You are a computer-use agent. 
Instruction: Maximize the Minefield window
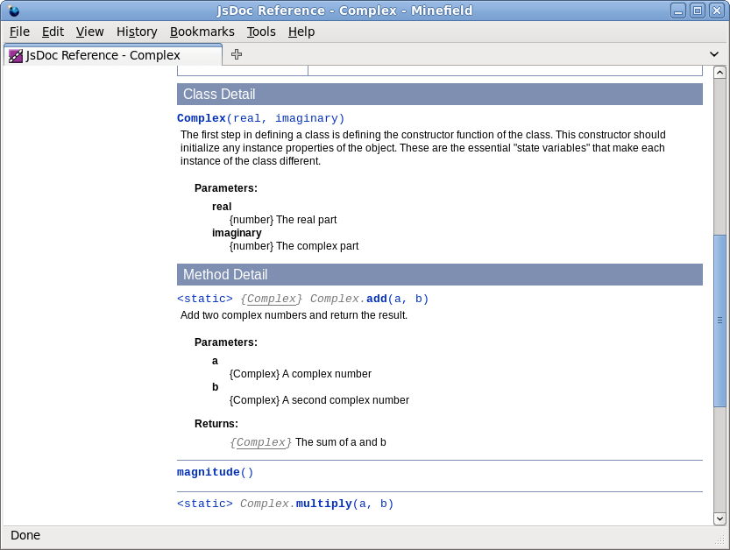pos(698,11)
